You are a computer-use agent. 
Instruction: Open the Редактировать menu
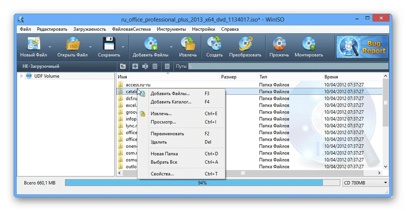(52, 29)
